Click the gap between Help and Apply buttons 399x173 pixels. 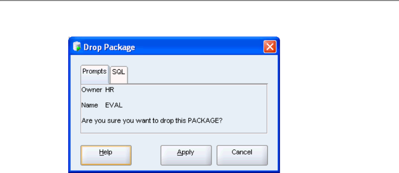click(146, 155)
